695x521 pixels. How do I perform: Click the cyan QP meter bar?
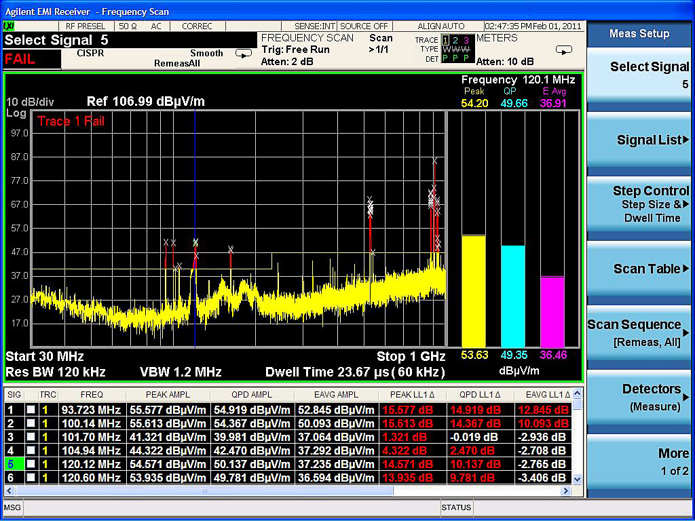(512, 296)
